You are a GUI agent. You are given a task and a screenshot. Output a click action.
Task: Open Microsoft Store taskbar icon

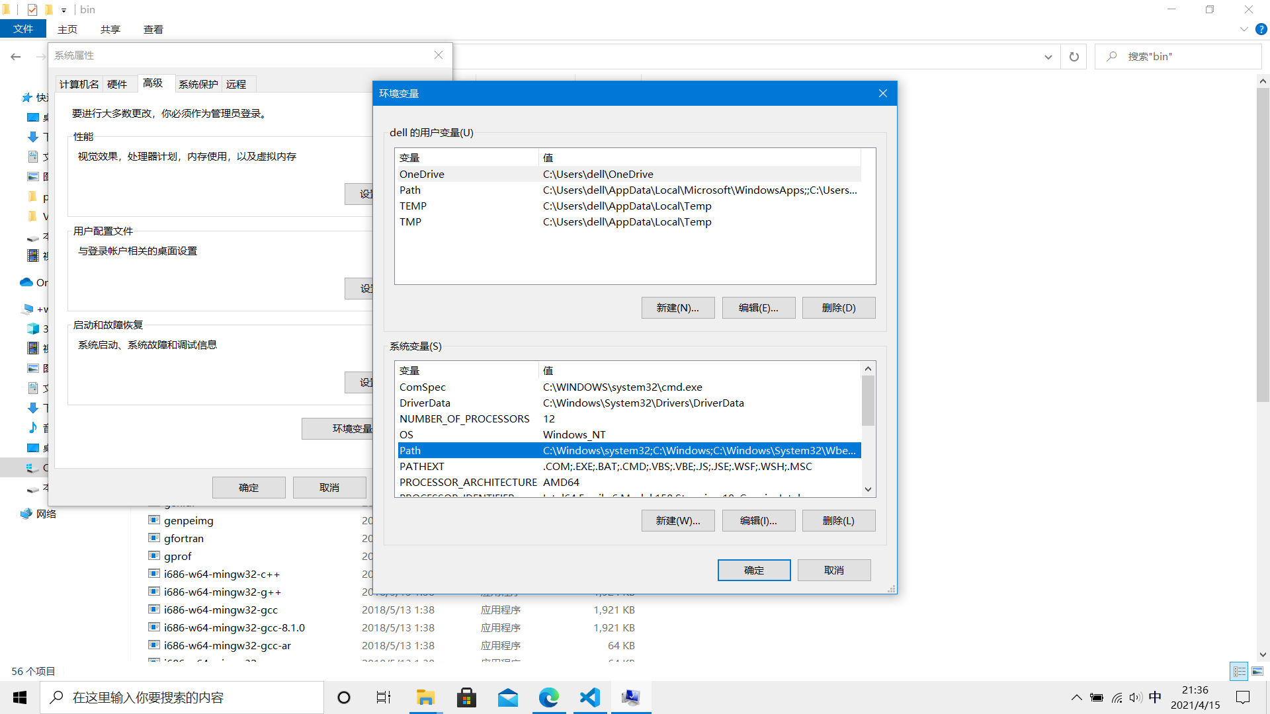pos(466,697)
